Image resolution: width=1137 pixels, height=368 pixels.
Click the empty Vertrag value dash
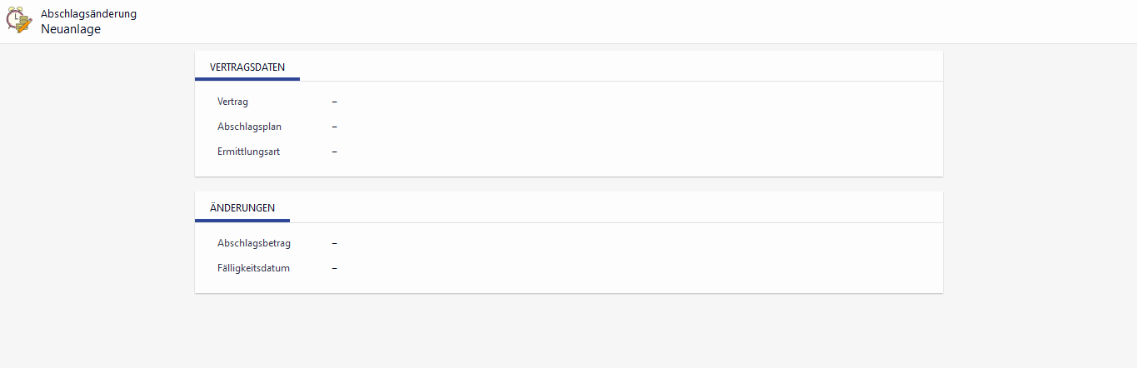point(334,102)
